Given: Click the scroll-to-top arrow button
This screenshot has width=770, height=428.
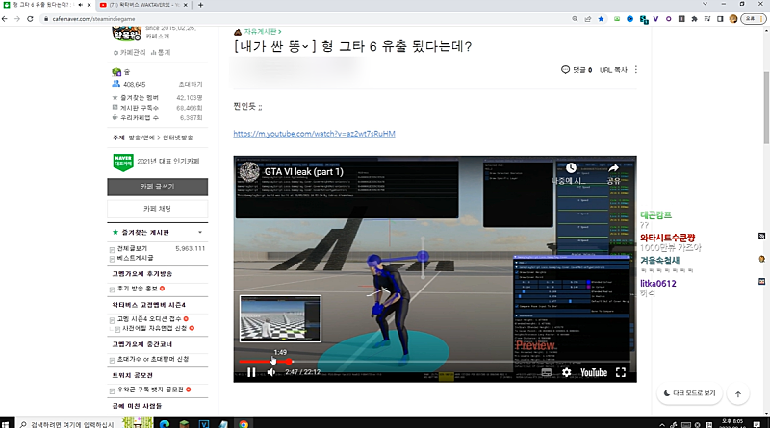Looking at the screenshot, I should tap(737, 393).
